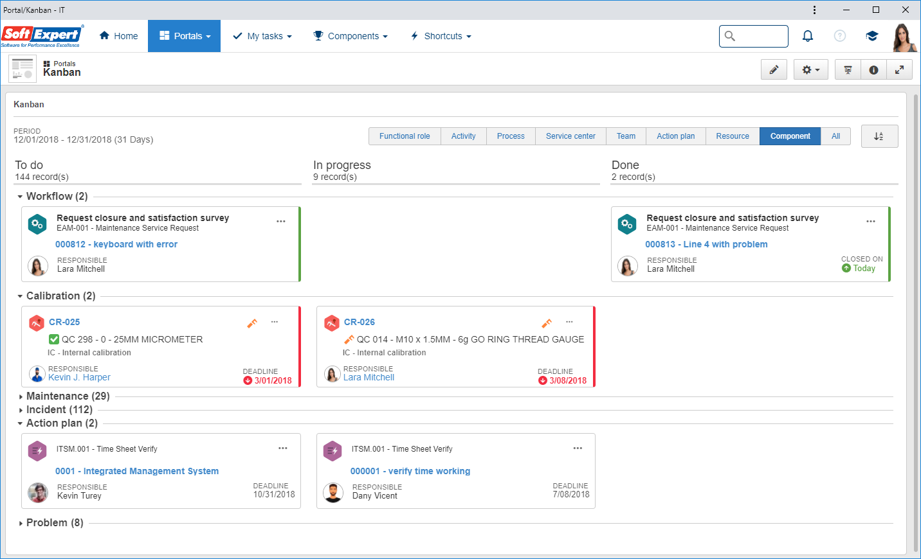Open 000812 - keyboard with error link

point(116,244)
